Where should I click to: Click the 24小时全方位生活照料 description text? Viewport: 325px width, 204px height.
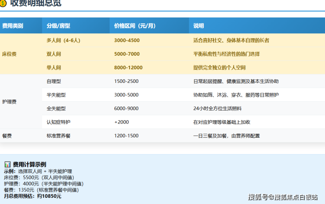(x=217, y=108)
